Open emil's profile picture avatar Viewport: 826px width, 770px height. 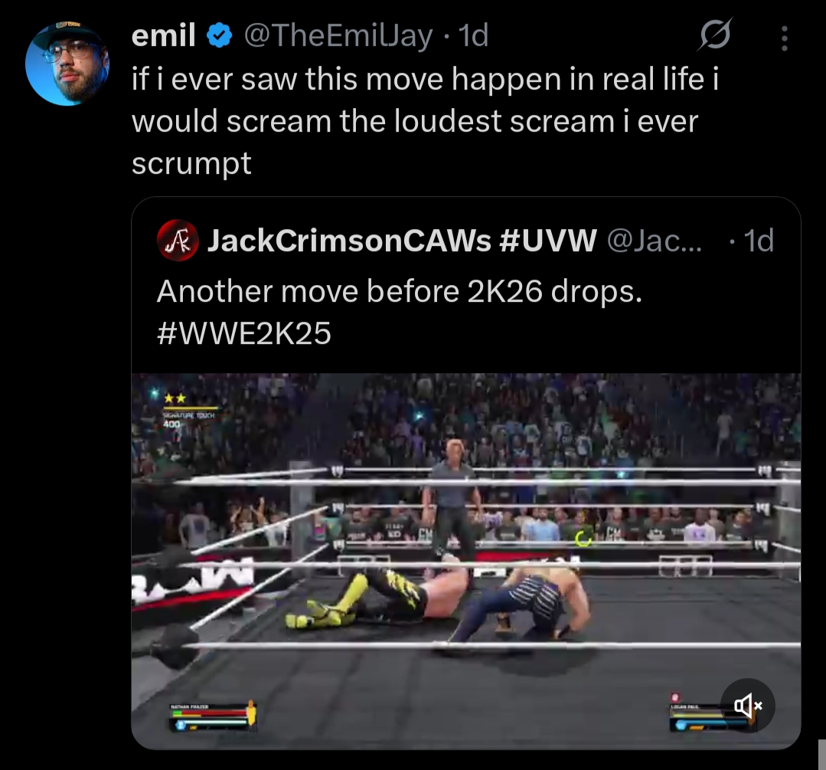(x=67, y=64)
